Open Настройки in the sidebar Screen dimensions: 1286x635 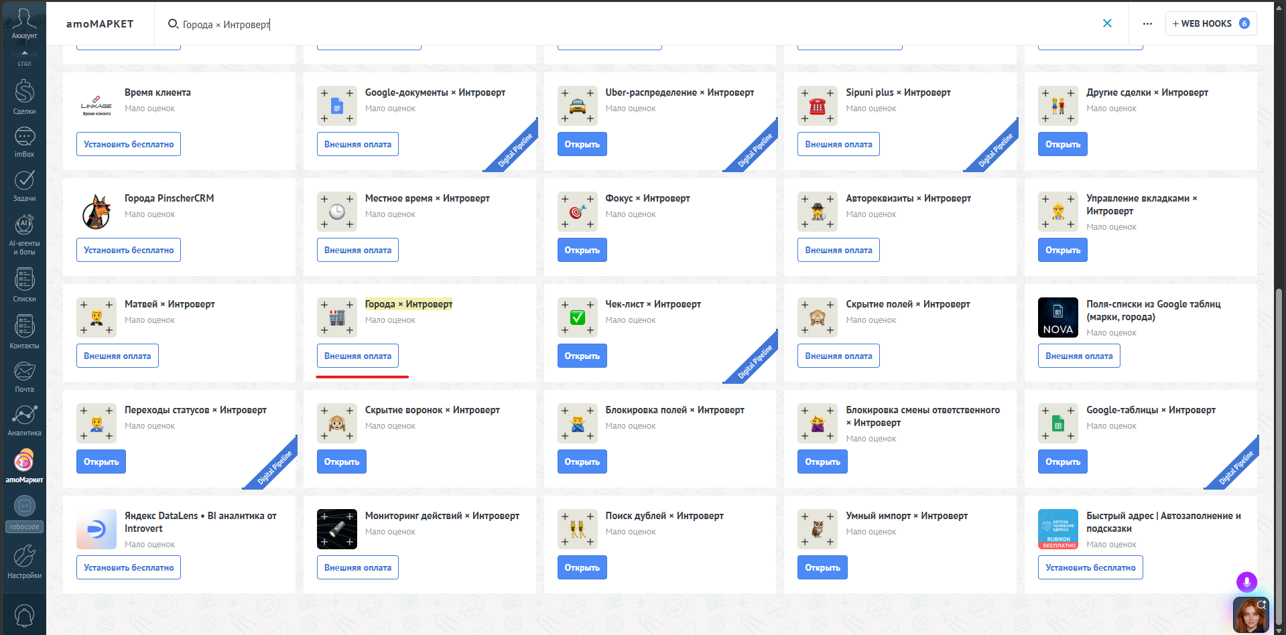[x=24, y=562]
